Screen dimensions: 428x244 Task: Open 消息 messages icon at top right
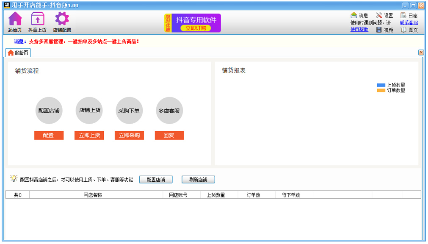click(x=354, y=15)
